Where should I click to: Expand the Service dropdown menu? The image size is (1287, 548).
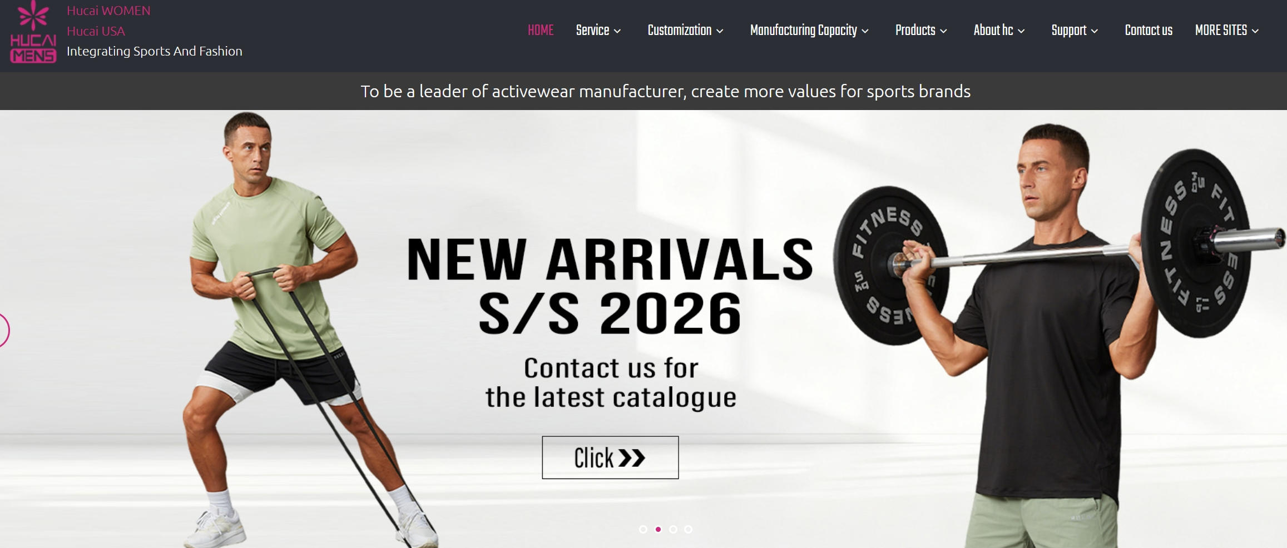598,30
